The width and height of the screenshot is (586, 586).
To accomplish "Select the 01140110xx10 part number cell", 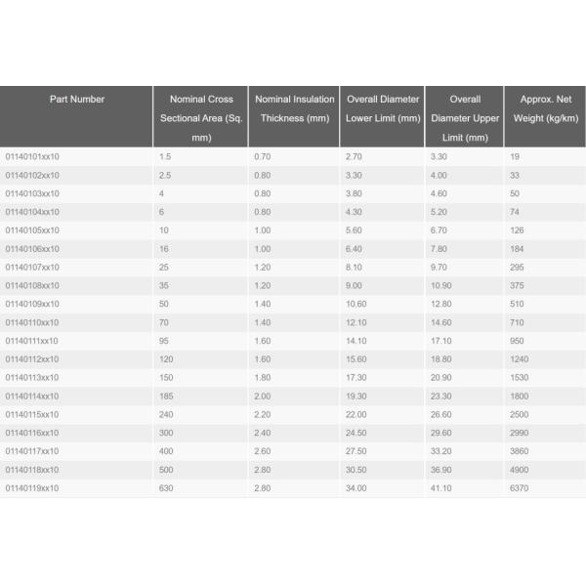I will 32,322.
